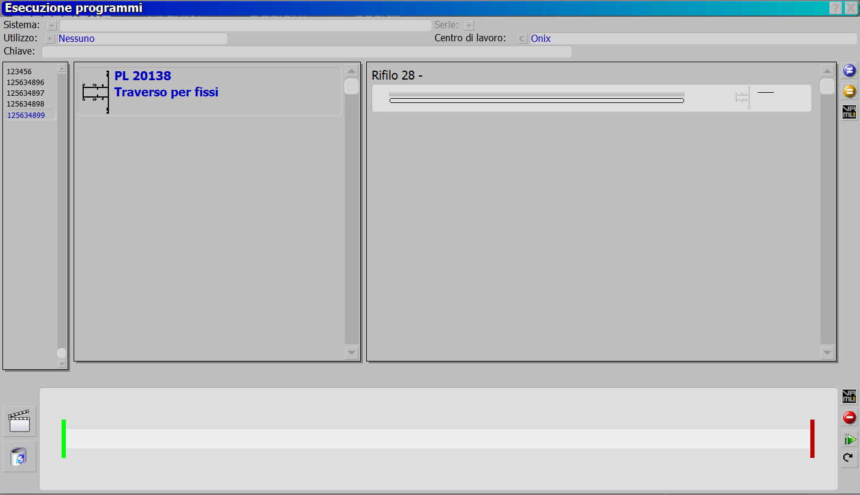Click up arrow of the code list scrollbar

pos(62,68)
